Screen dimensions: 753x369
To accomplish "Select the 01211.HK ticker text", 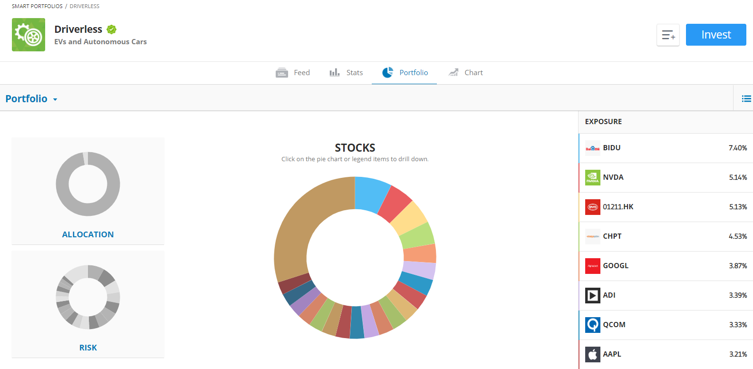I will pos(618,207).
